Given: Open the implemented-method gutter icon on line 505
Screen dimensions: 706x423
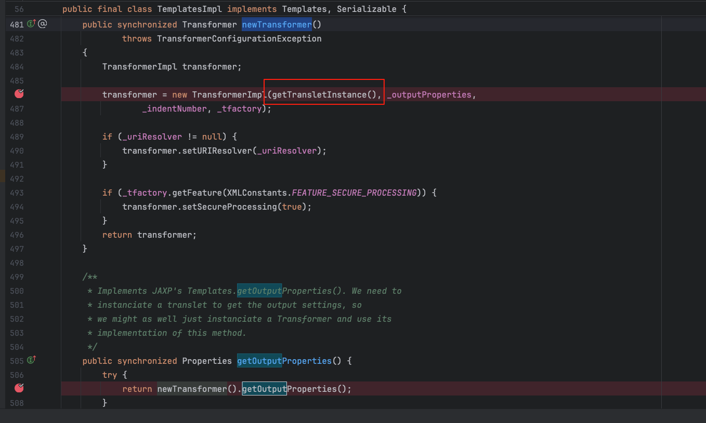Looking at the screenshot, I should tap(31, 360).
